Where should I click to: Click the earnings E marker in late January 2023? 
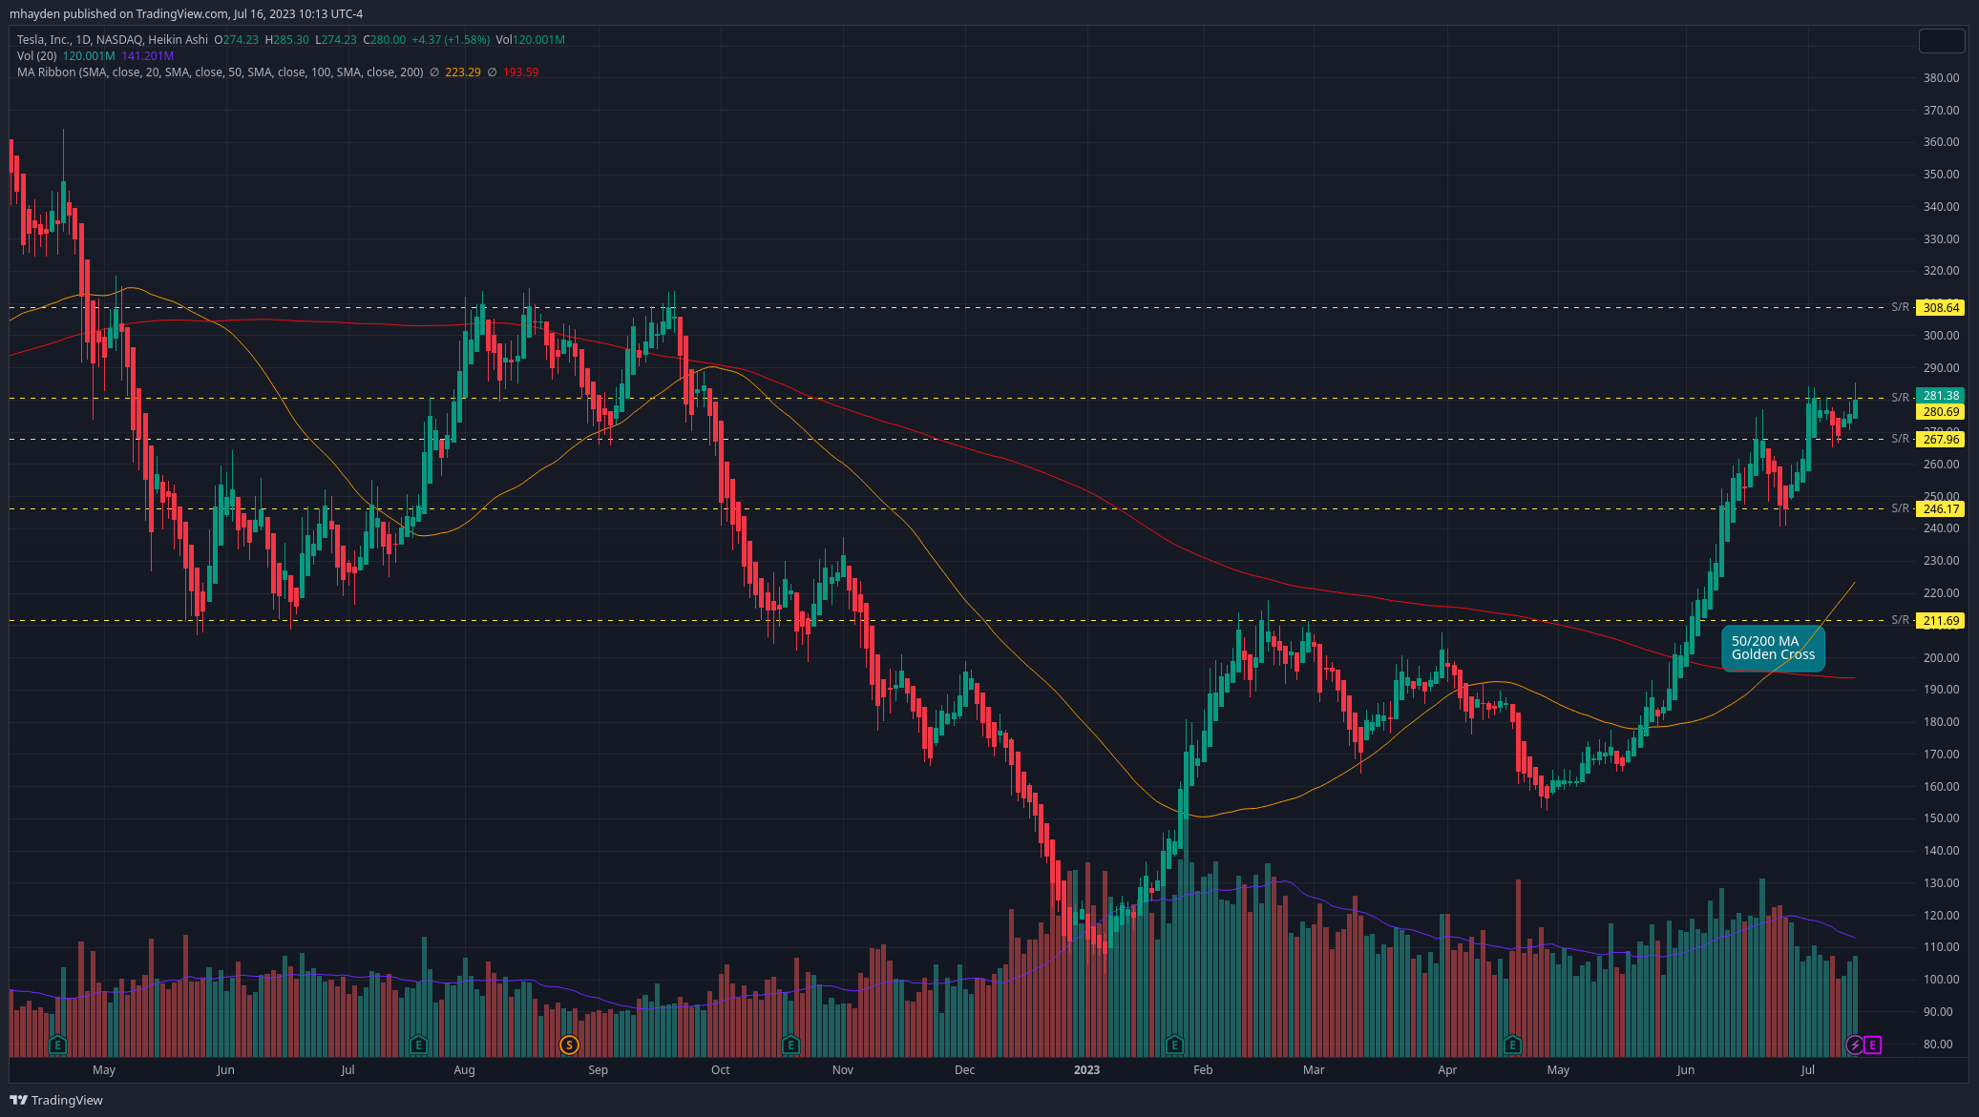pos(1174,1045)
